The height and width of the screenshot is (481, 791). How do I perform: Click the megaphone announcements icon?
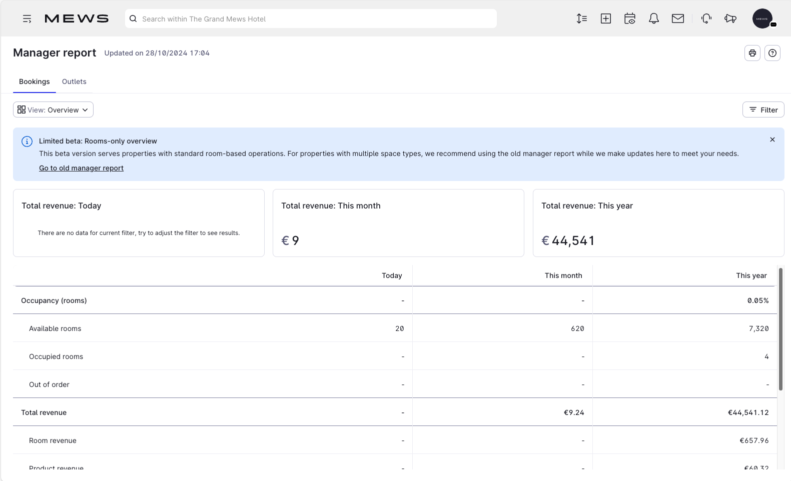[730, 19]
